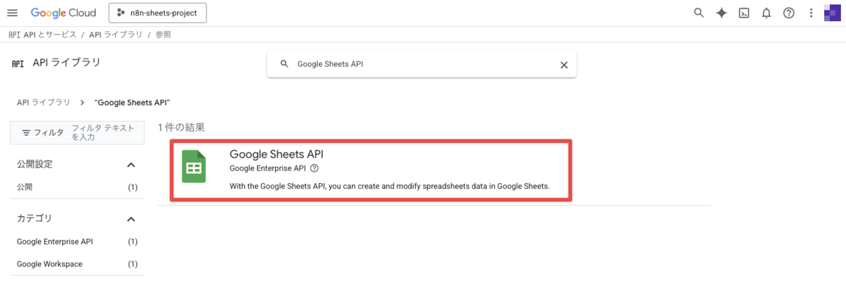Collapse the 公開設定 section
Screen dimensions: 846x293
click(x=130, y=165)
